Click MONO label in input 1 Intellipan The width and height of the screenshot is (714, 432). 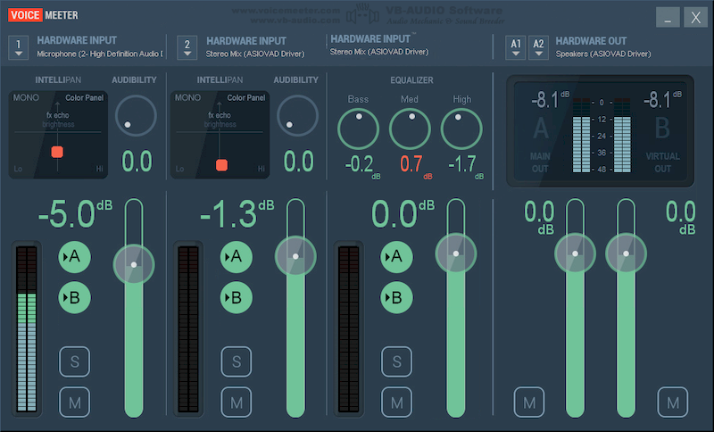pyautogui.click(x=26, y=97)
